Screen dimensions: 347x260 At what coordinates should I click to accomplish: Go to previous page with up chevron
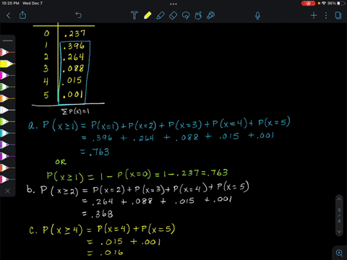[x=339, y=199]
